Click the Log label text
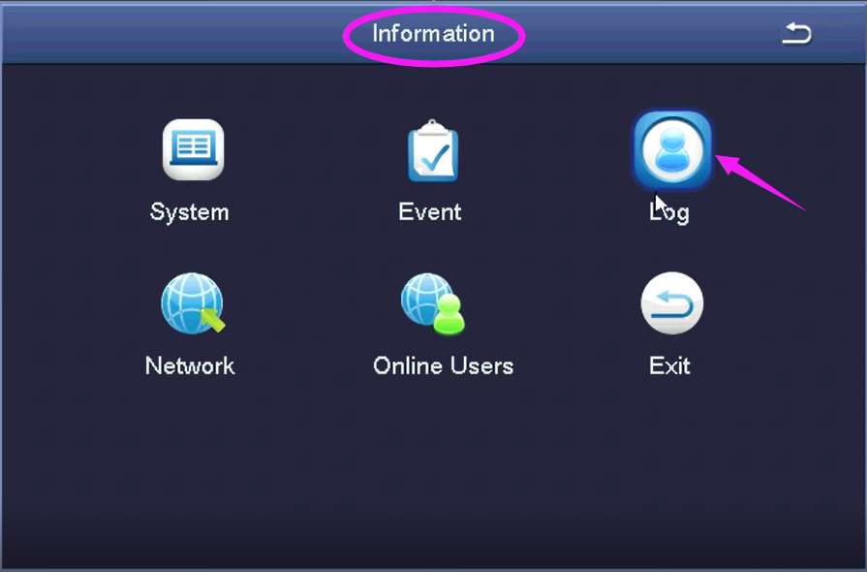 pyautogui.click(x=669, y=211)
